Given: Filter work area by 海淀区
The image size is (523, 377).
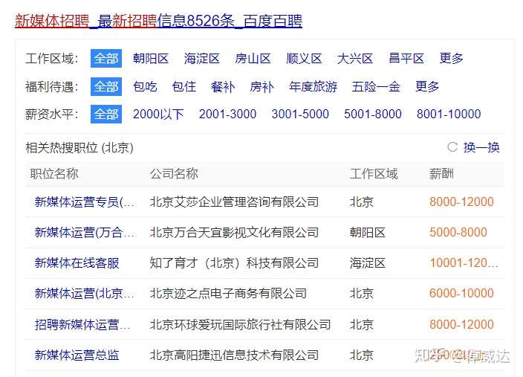Looking at the screenshot, I should 202,59.
